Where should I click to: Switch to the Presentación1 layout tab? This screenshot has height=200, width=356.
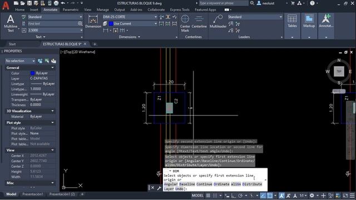click(x=33, y=194)
